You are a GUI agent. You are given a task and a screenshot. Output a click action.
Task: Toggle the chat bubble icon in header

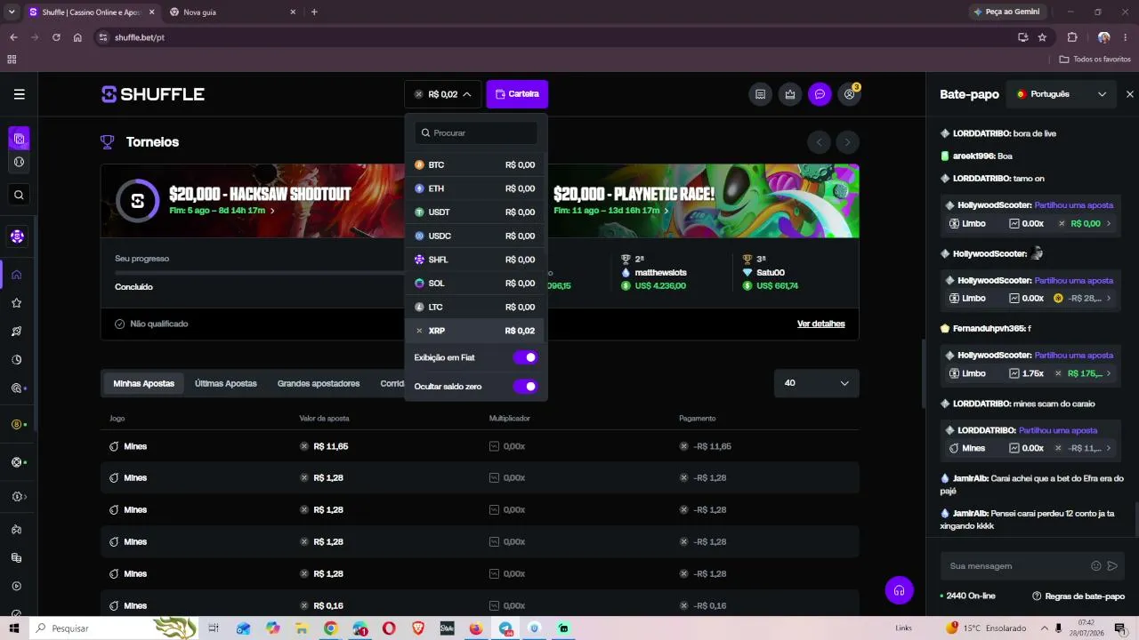(820, 94)
